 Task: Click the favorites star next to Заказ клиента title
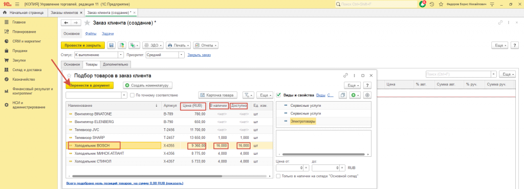87,22
